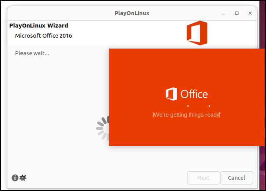The height and width of the screenshot is (191, 266).
Task: Click the 'Please wait...' message
Action: coord(32,53)
